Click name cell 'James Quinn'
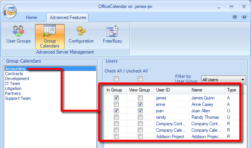251x148 pixels. pos(203,98)
